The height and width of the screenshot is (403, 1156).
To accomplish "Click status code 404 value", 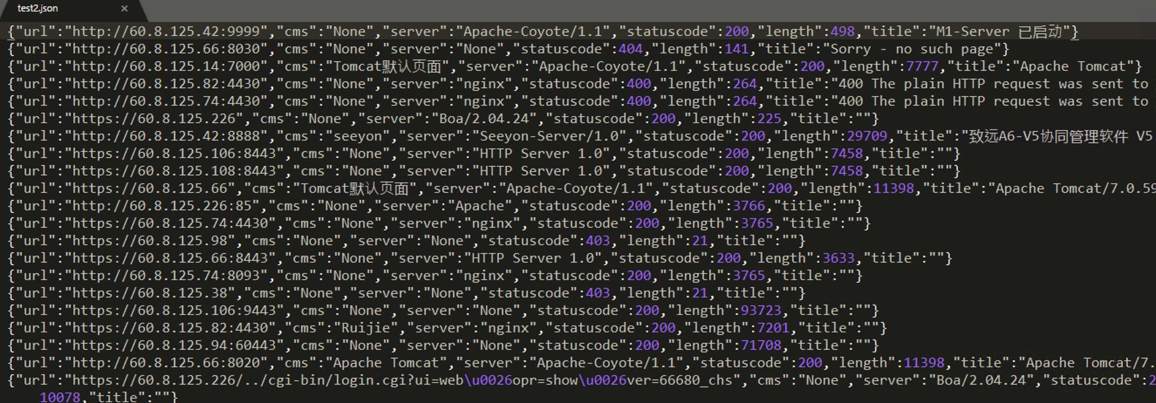I will 630,49.
